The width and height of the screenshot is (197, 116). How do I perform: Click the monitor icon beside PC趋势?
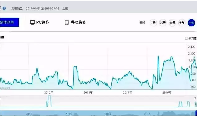[32, 22]
